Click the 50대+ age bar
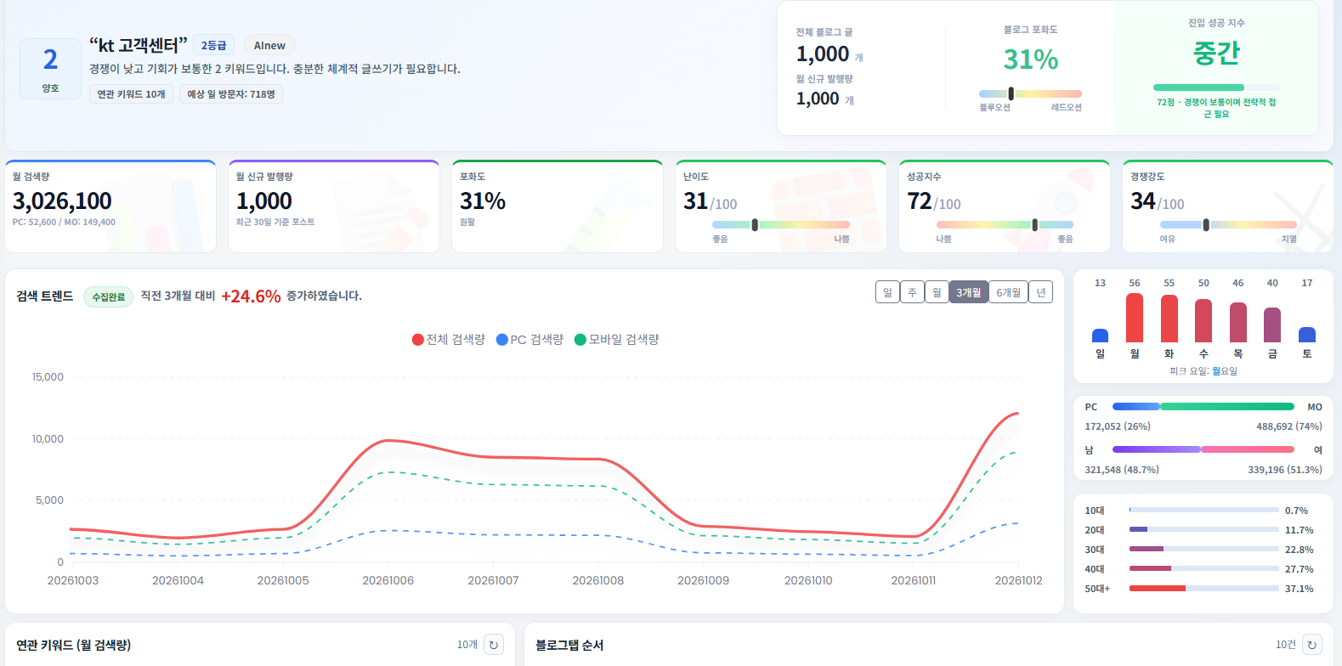Image resolution: width=1342 pixels, height=666 pixels. (1204, 589)
